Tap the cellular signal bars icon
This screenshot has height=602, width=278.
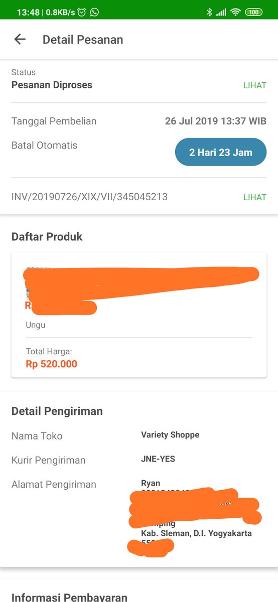tap(221, 12)
